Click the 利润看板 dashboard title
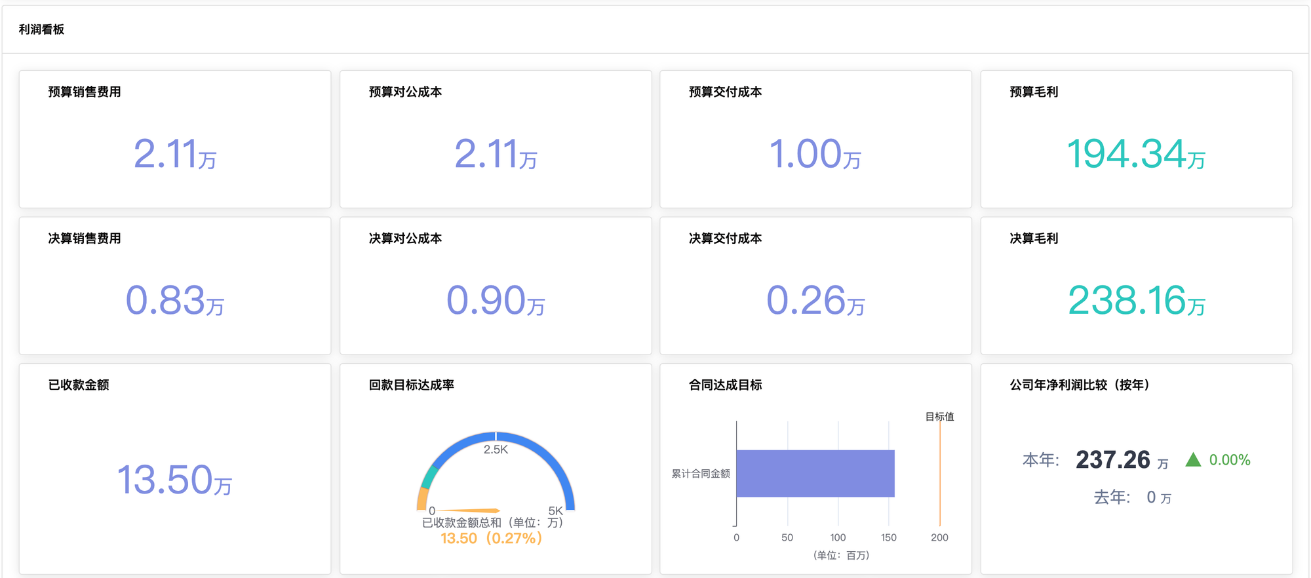 click(41, 29)
